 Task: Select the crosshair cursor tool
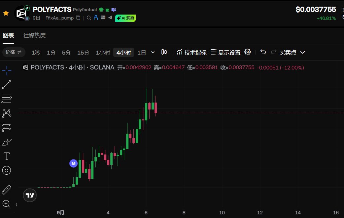pyautogui.click(x=7, y=70)
